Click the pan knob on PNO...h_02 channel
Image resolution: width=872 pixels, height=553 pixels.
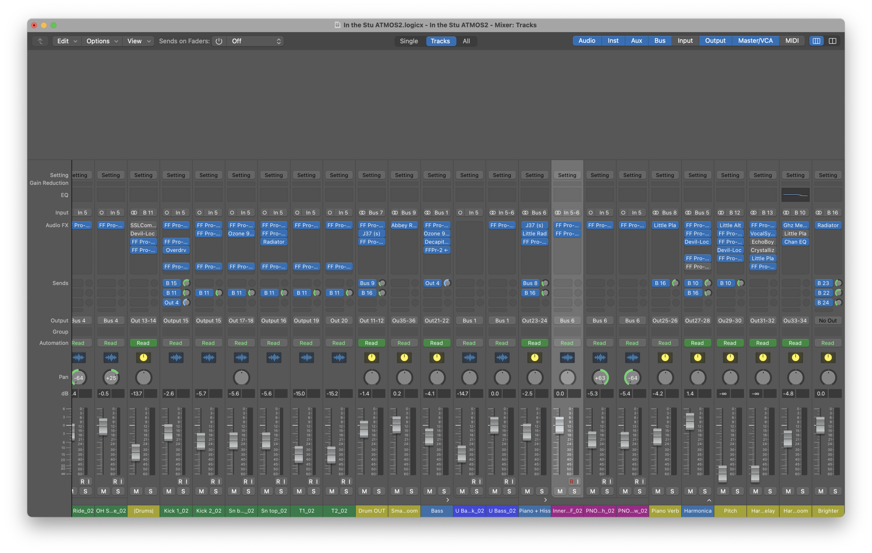click(x=600, y=378)
